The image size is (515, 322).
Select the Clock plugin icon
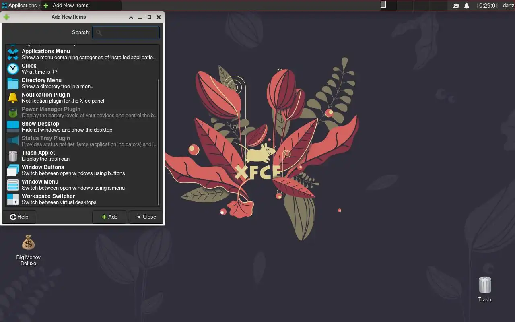click(x=13, y=69)
